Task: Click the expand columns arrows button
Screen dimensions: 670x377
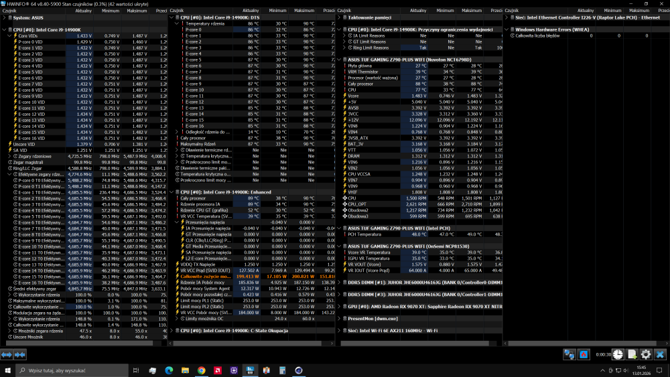Action: [x=8, y=354]
